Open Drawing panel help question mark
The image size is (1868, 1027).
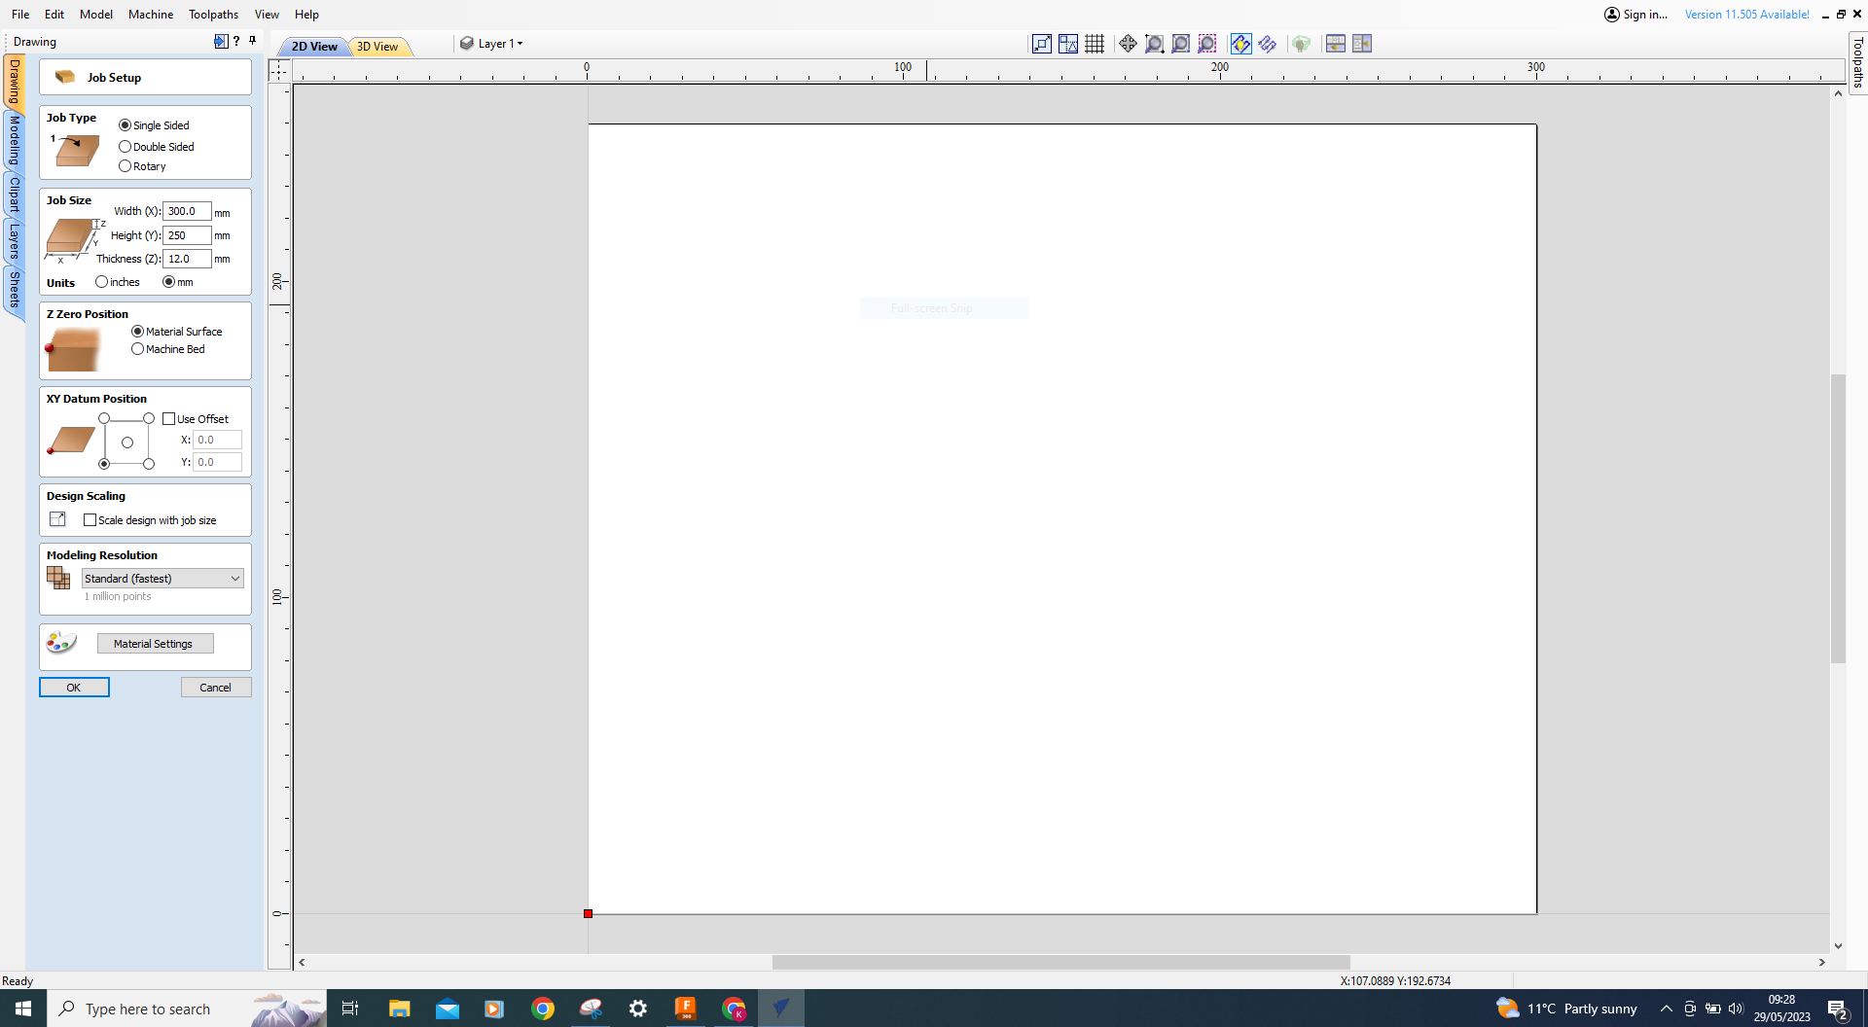coord(236,41)
